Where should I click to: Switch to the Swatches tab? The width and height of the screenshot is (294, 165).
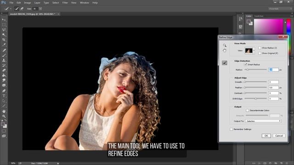[x=259, y=16]
